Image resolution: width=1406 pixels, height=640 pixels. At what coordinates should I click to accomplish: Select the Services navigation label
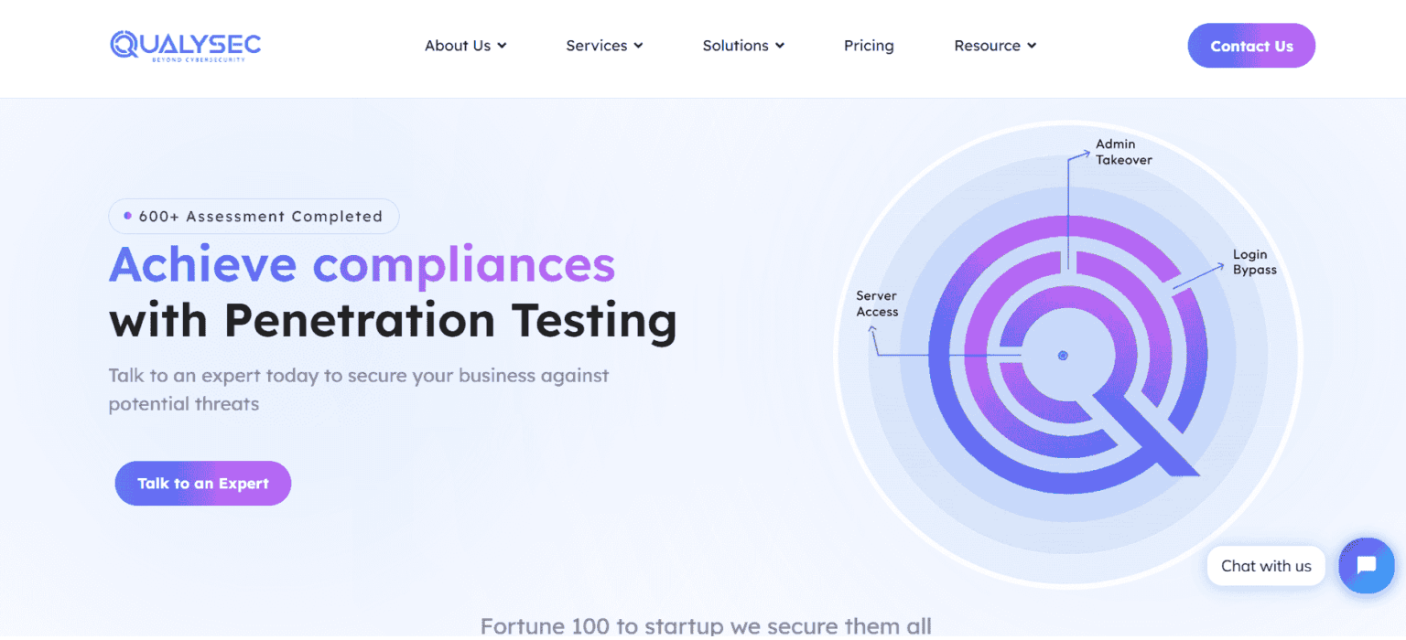597,45
